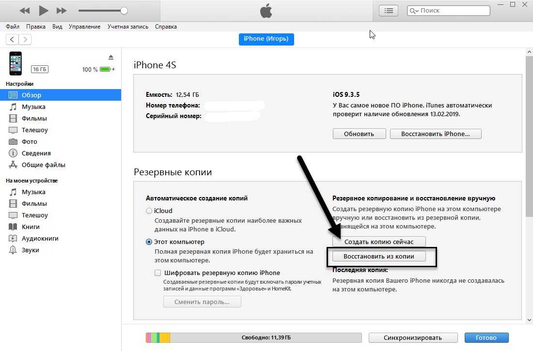Click the Синхронизировать button
The height and width of the screenshot is (351, 533).
point(413,338)
